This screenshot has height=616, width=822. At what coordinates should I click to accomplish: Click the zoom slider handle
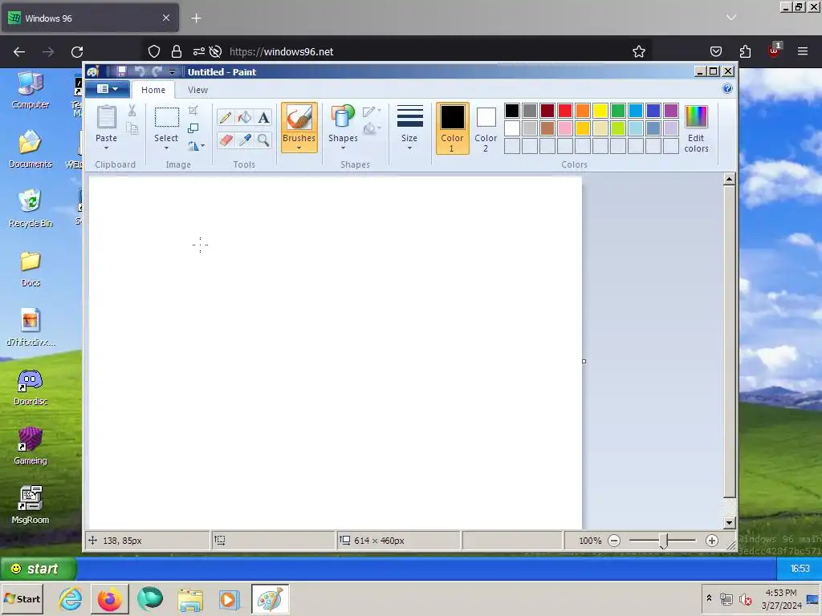point(664,541)
